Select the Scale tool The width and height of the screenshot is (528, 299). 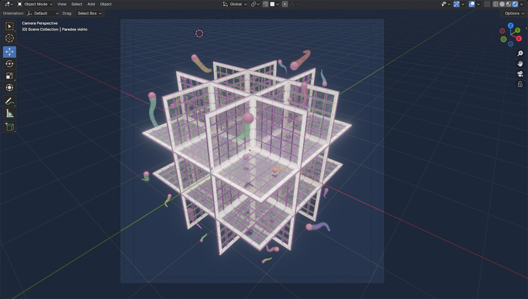[x=9, y=76]
